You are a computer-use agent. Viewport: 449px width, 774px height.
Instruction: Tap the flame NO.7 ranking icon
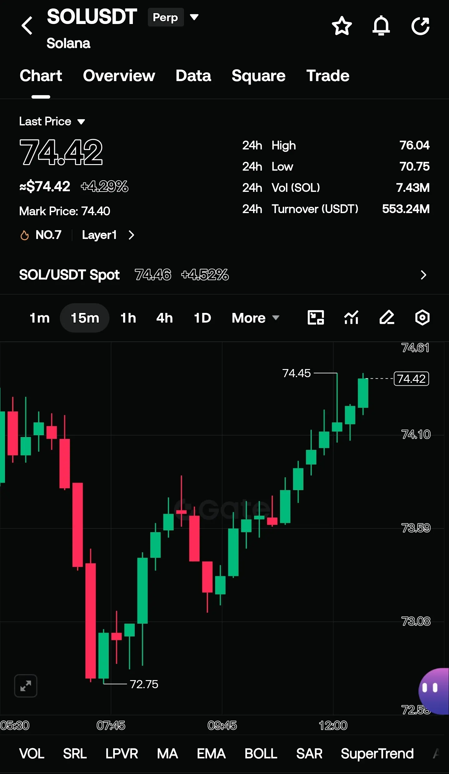tap(24, 235)
